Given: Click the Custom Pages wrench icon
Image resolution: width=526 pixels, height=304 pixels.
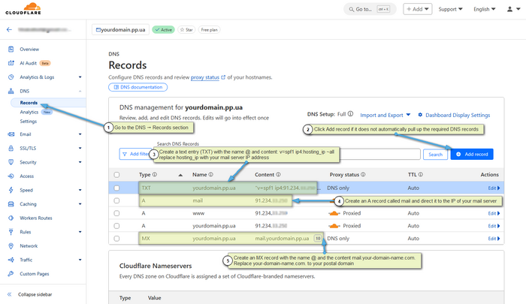Looking at the screenshot, I should pyautogui.click(x=11, y=274).
